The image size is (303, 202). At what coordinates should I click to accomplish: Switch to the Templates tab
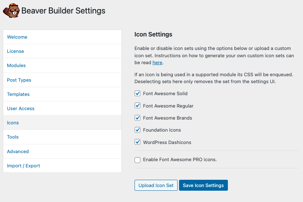coord(62,94)
